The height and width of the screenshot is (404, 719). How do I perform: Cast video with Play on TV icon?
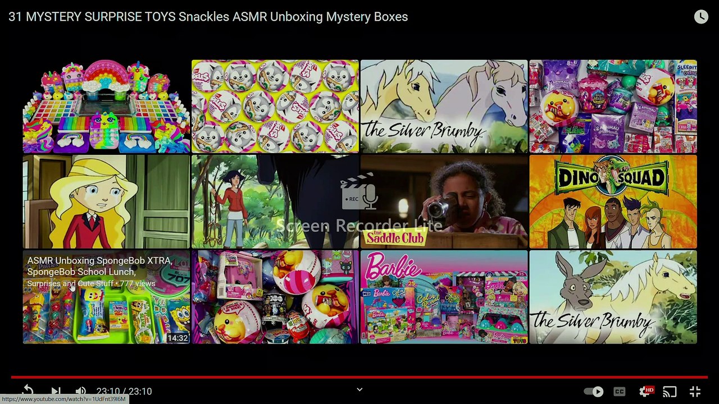tap(670, 391)
